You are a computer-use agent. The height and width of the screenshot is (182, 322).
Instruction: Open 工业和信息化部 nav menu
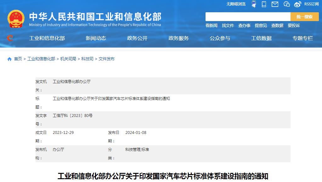(47, 38)
